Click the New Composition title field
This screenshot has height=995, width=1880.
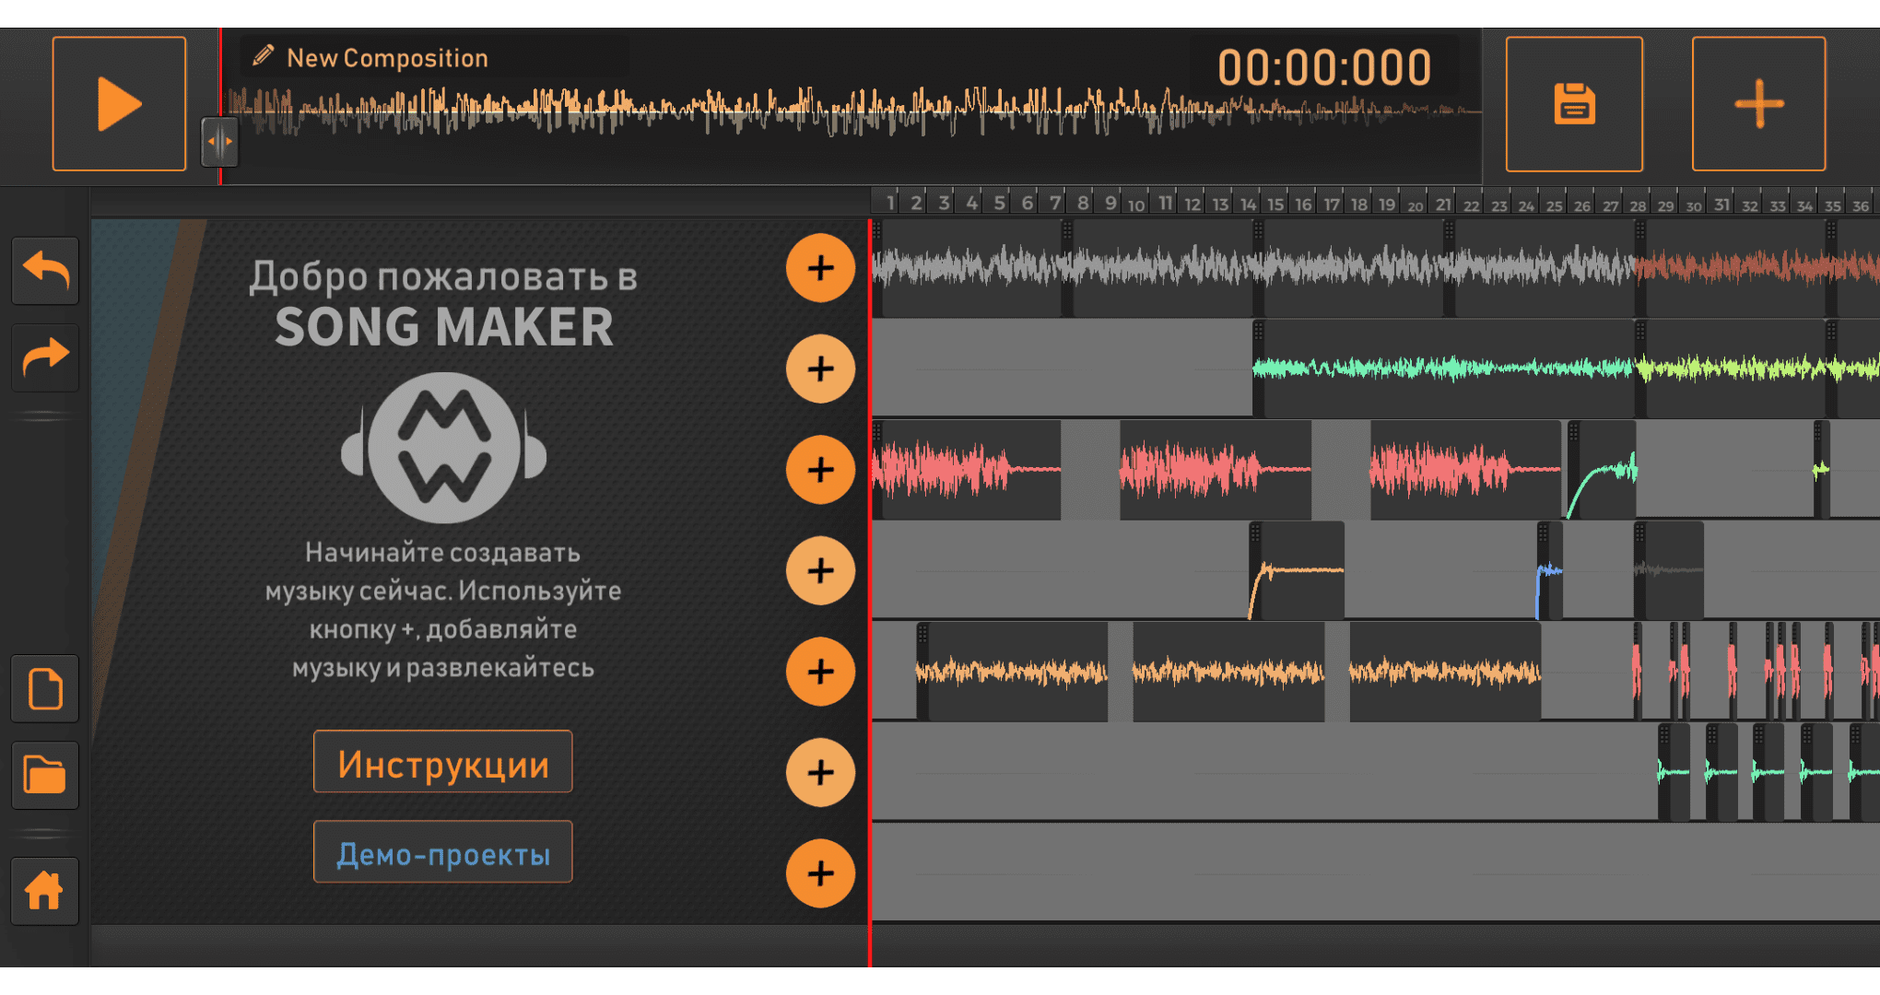point(387,58)
